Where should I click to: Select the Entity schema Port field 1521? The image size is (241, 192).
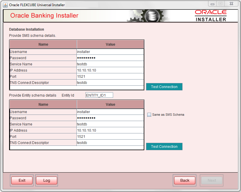pos(110,136)
